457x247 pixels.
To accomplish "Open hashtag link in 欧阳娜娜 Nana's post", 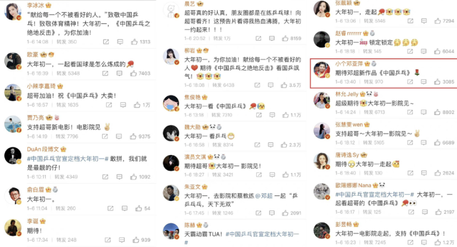I will coord(375,194).
